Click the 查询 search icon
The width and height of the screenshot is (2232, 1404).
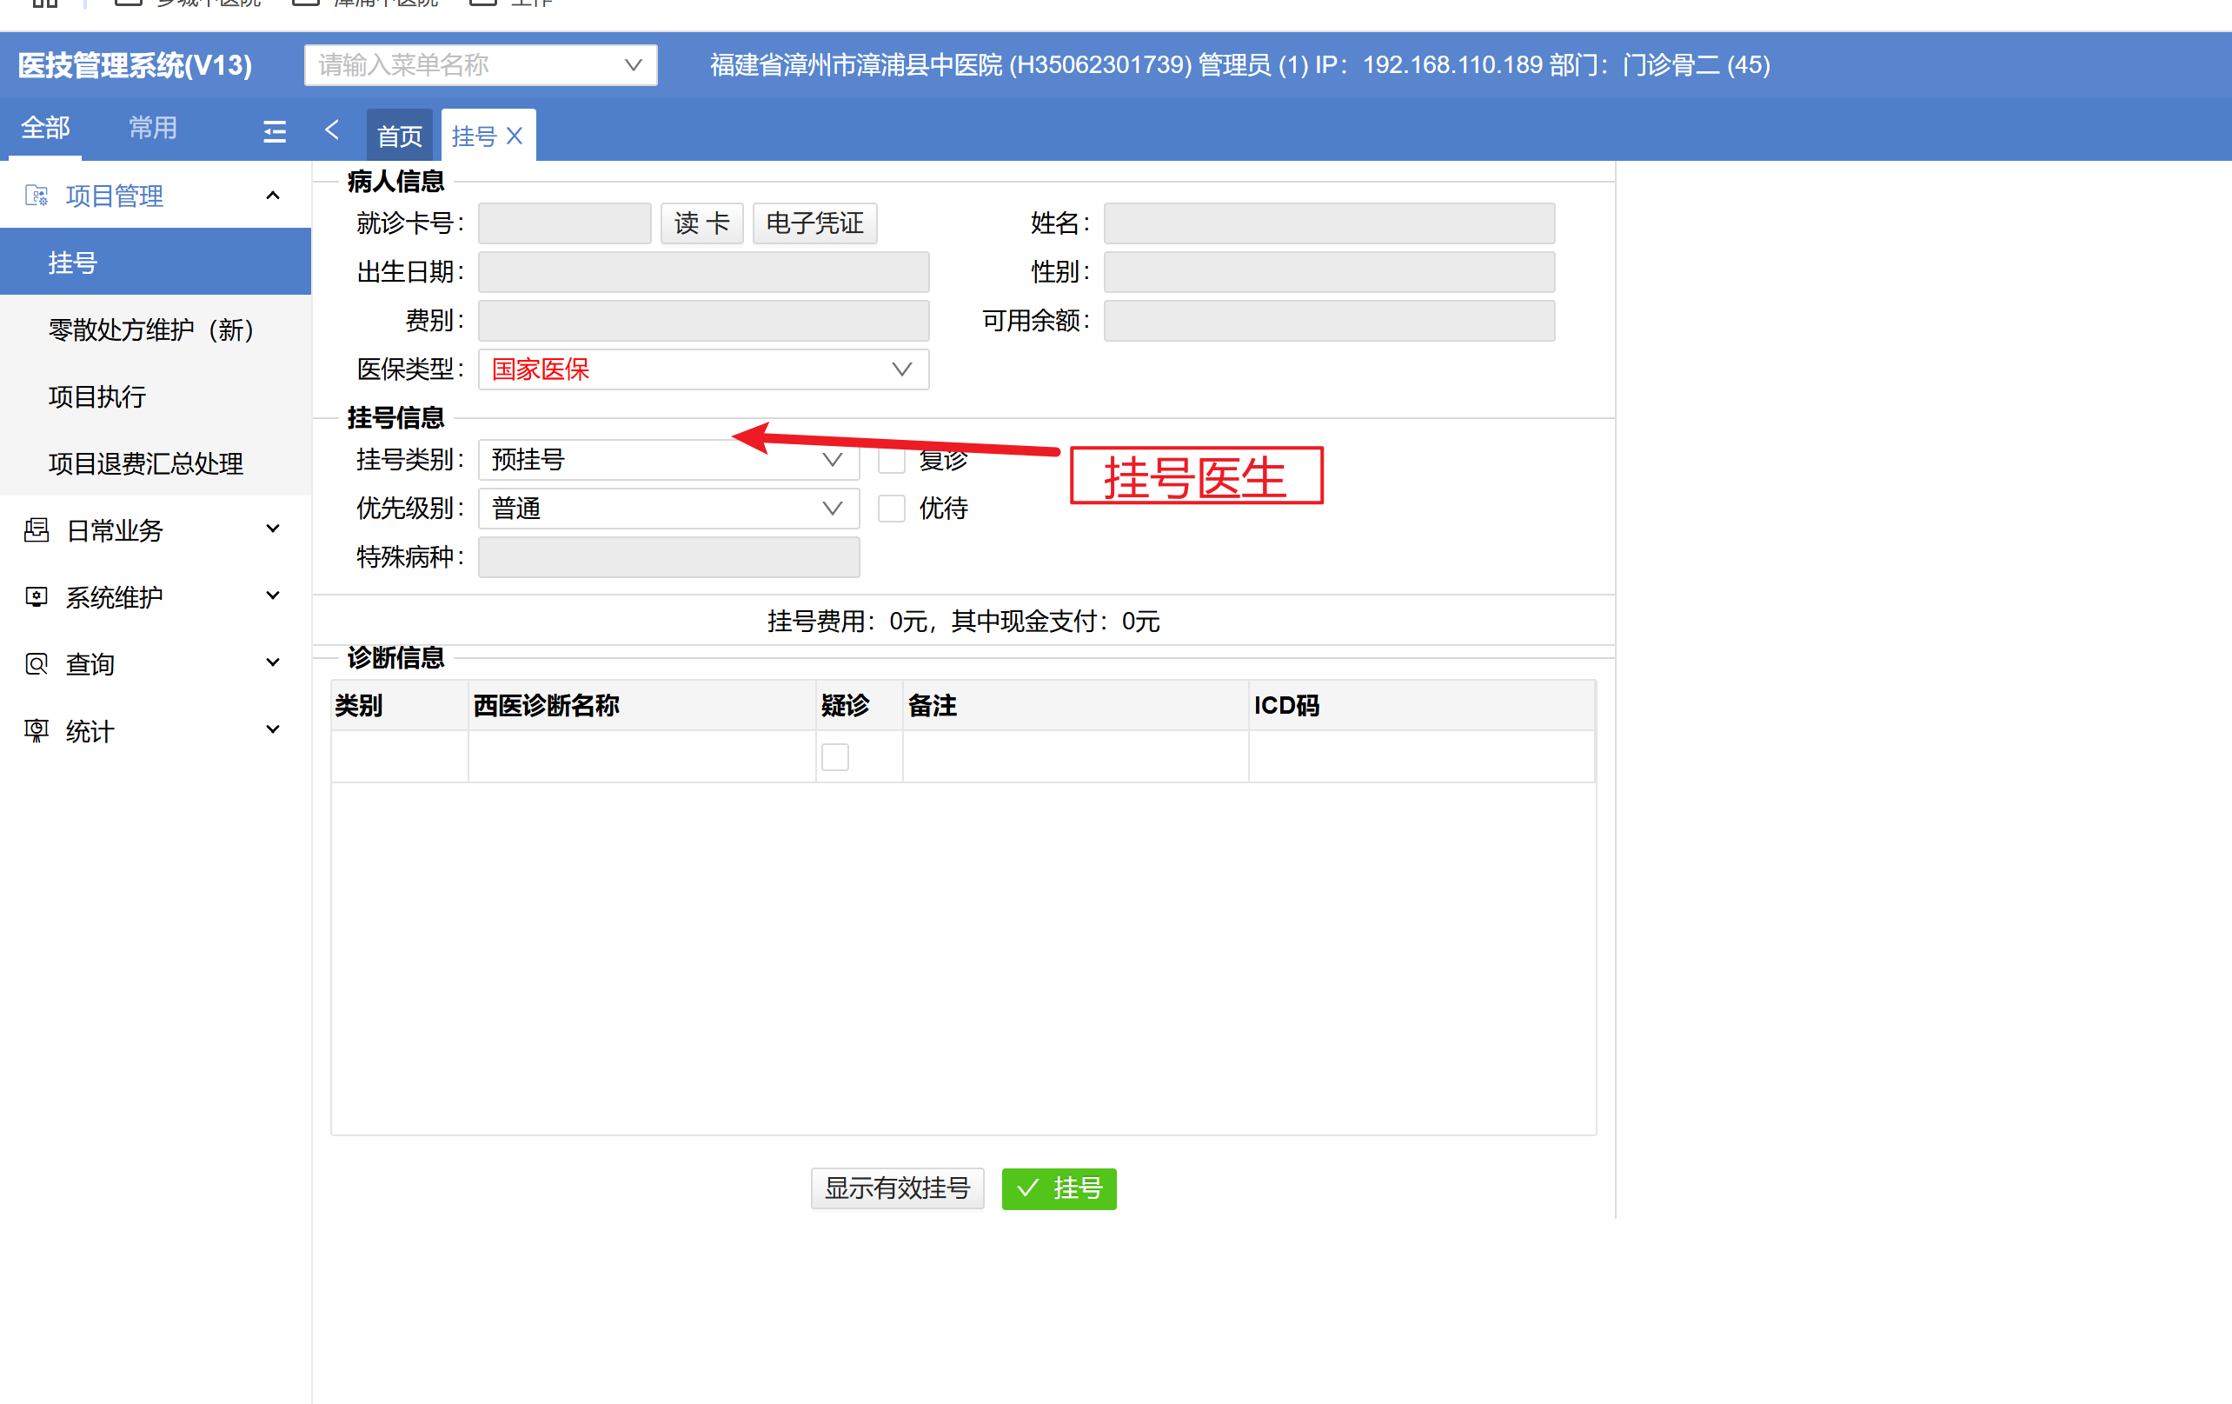[x=37, y=664]
